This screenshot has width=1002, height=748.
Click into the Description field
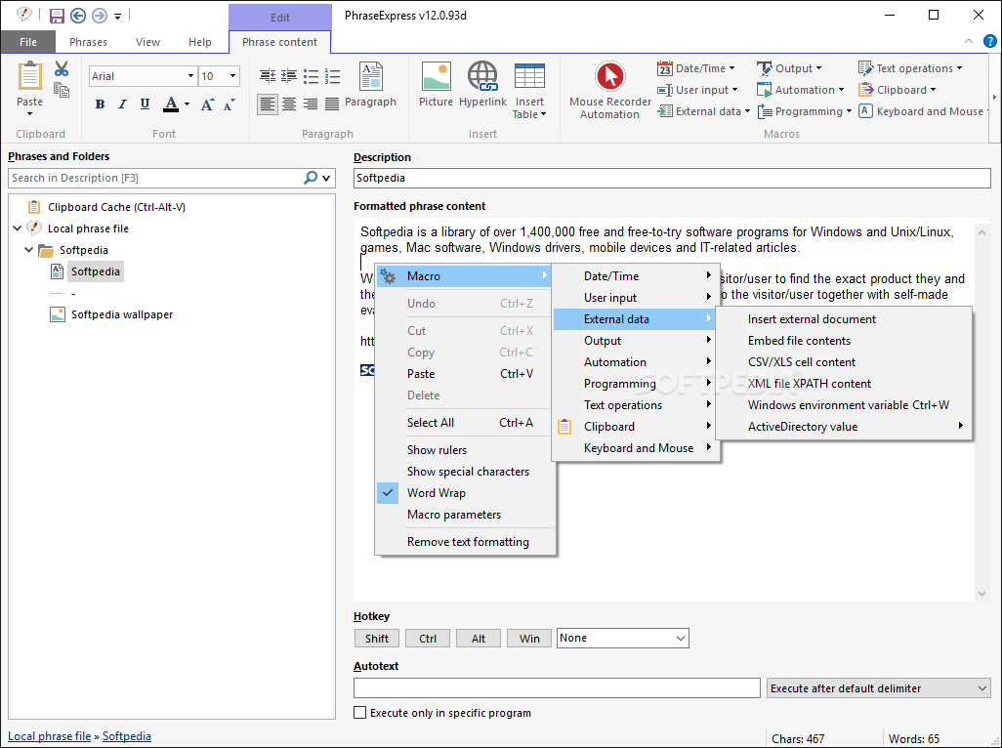(x=672, y=178)
